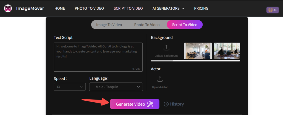
Task: Switch to the Photo To Video tab
Action: pos(147,25)
